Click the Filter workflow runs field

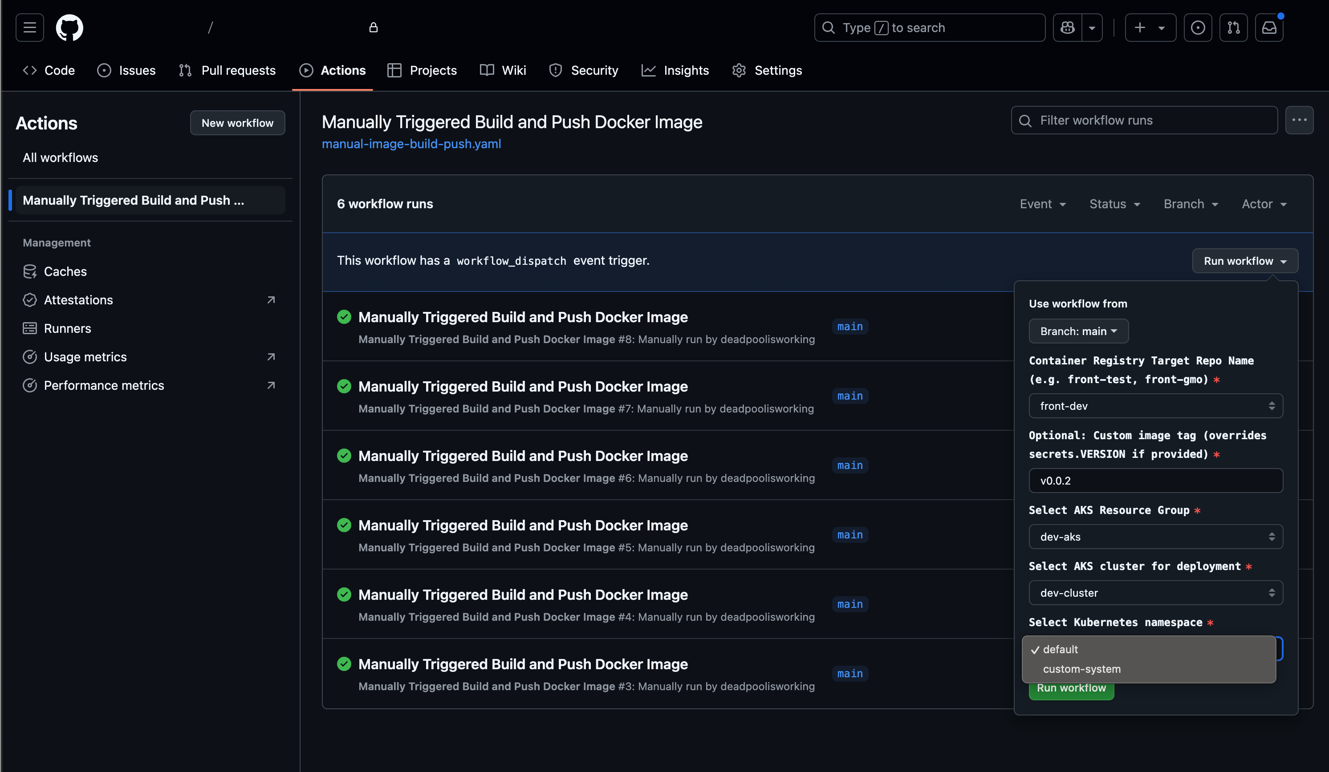click(1144, 120)
